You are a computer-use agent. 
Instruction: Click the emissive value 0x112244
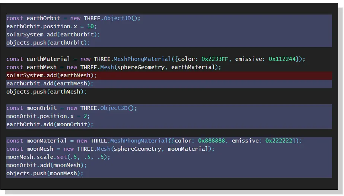(282, 59)
